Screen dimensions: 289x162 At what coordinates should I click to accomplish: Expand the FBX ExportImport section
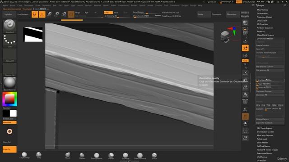(264, 128)
